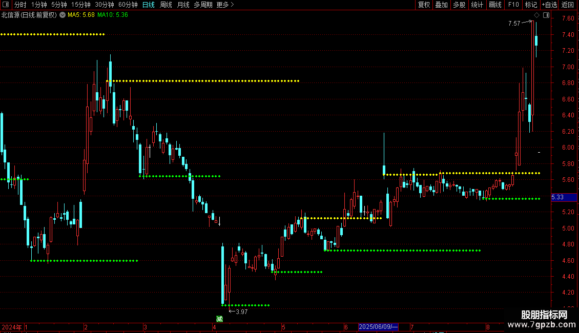
Task: Open F10 company information
Action: (x=513, y=5)
